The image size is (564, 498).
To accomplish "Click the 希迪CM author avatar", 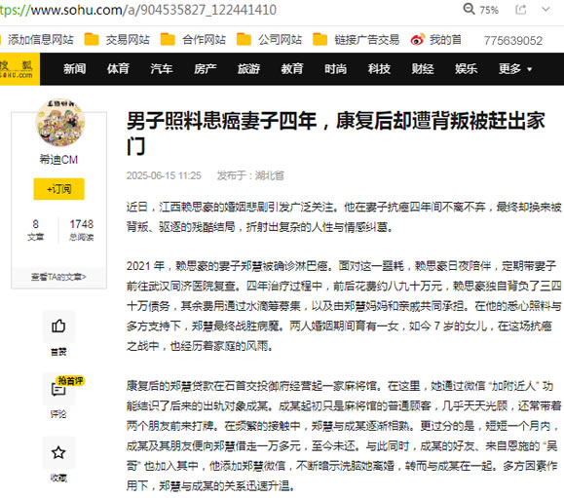I will point(60,123).
